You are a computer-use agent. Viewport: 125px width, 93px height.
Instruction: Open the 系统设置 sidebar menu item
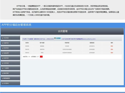pyautogui.click(x=10, y=53)
